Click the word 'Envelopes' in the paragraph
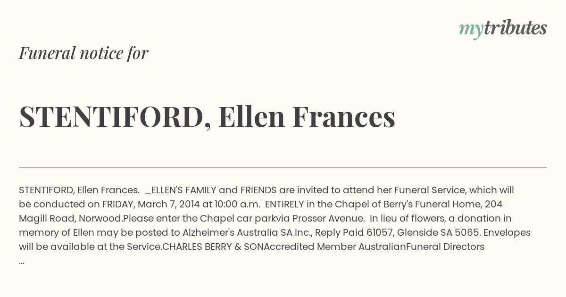The image size is (566, 297). pos(507,232)
